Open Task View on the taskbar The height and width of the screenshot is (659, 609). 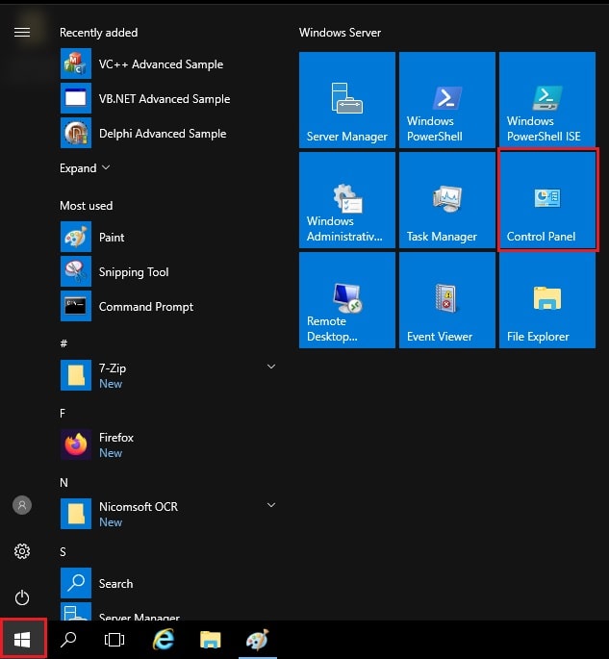114,639
